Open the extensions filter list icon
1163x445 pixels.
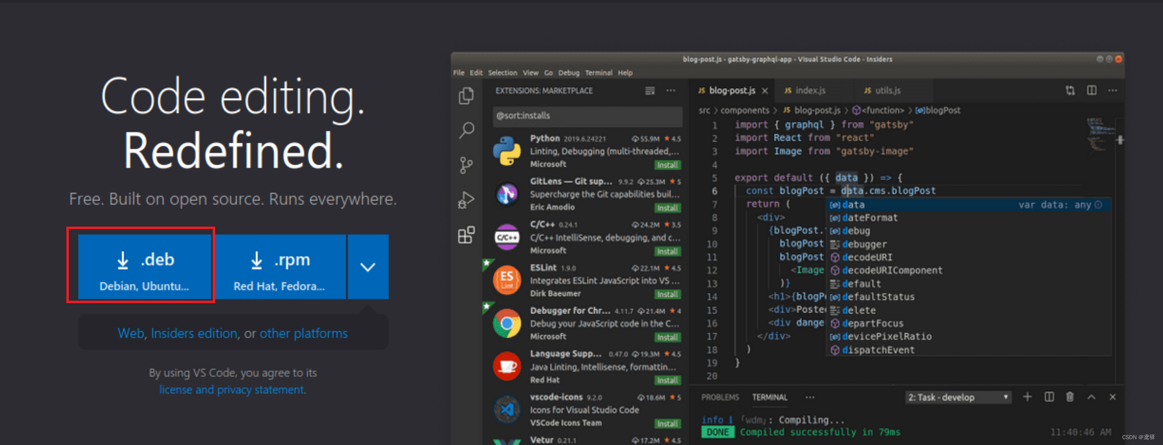point(649,91)
